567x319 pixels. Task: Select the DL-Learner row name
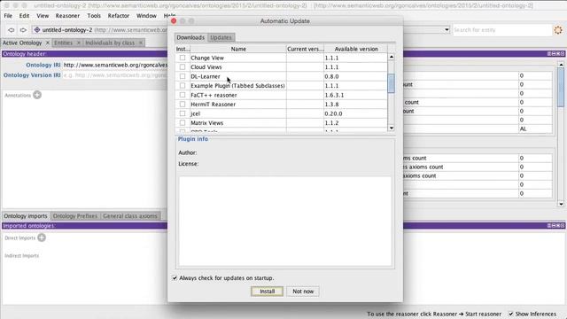tap(206, 76)
